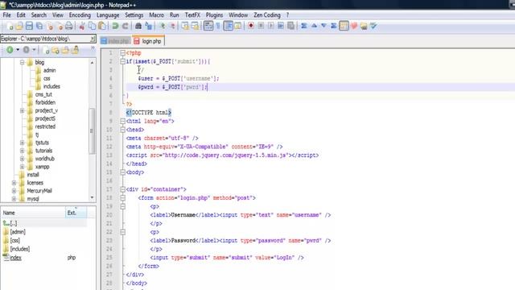Screen dimensions: 515x290
Task: Click the Run Macro Multiple Times icon
Action: [281, 26]
